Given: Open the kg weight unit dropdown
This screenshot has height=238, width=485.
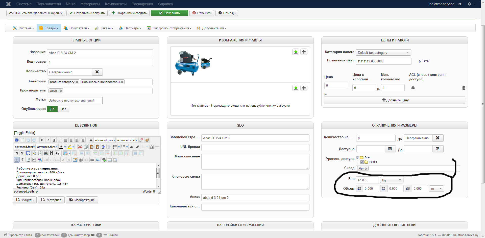Looking at the screenshot, I should (x=392, y=180).
